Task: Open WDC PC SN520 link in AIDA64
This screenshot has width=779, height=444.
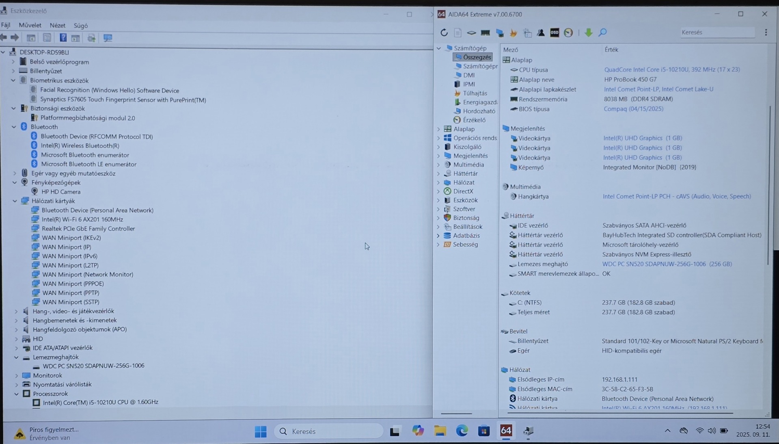Action: click(667, 264)
